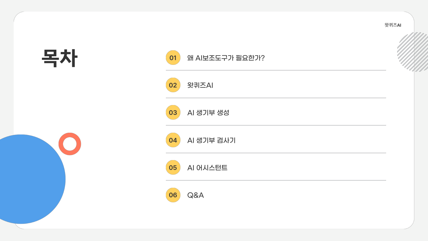Select the divider line above Q&A
The image size is (428, 241).
(276, 180)
